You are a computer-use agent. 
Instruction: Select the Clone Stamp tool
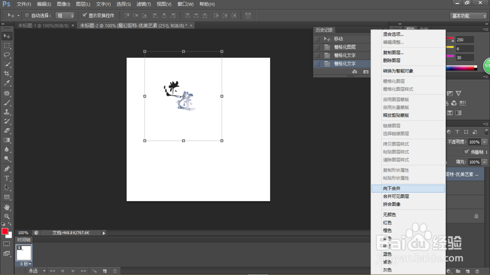coord(7,112)
